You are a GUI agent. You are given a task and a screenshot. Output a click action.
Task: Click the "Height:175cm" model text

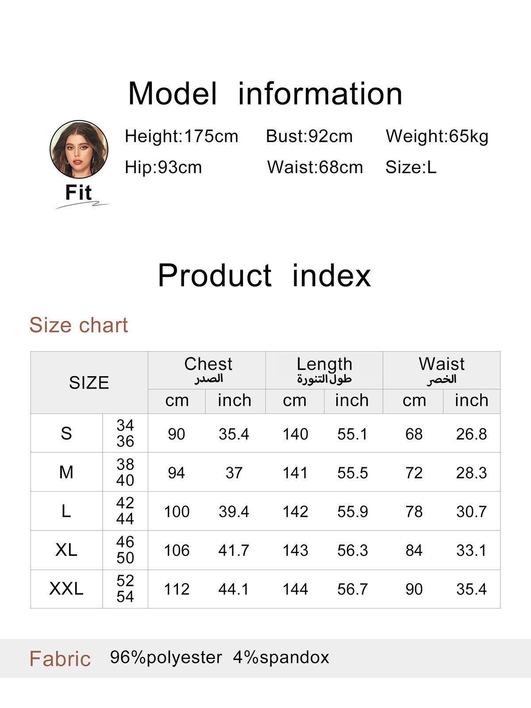point(181,136)
